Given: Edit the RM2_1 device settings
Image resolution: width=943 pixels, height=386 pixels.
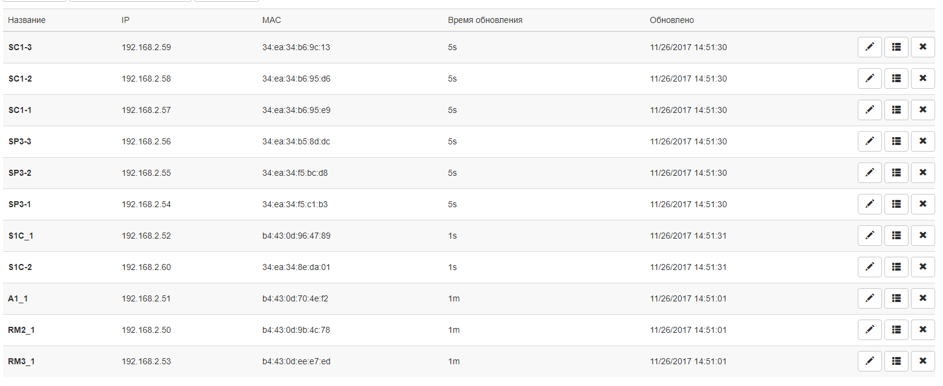Looking at the screenshot, I should pos(869,330).
